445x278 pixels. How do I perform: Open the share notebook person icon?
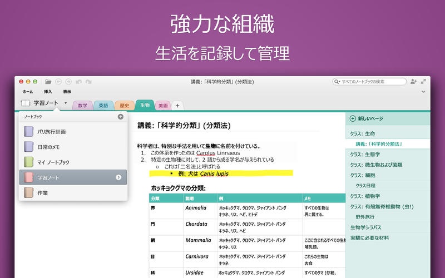point(413,82)
